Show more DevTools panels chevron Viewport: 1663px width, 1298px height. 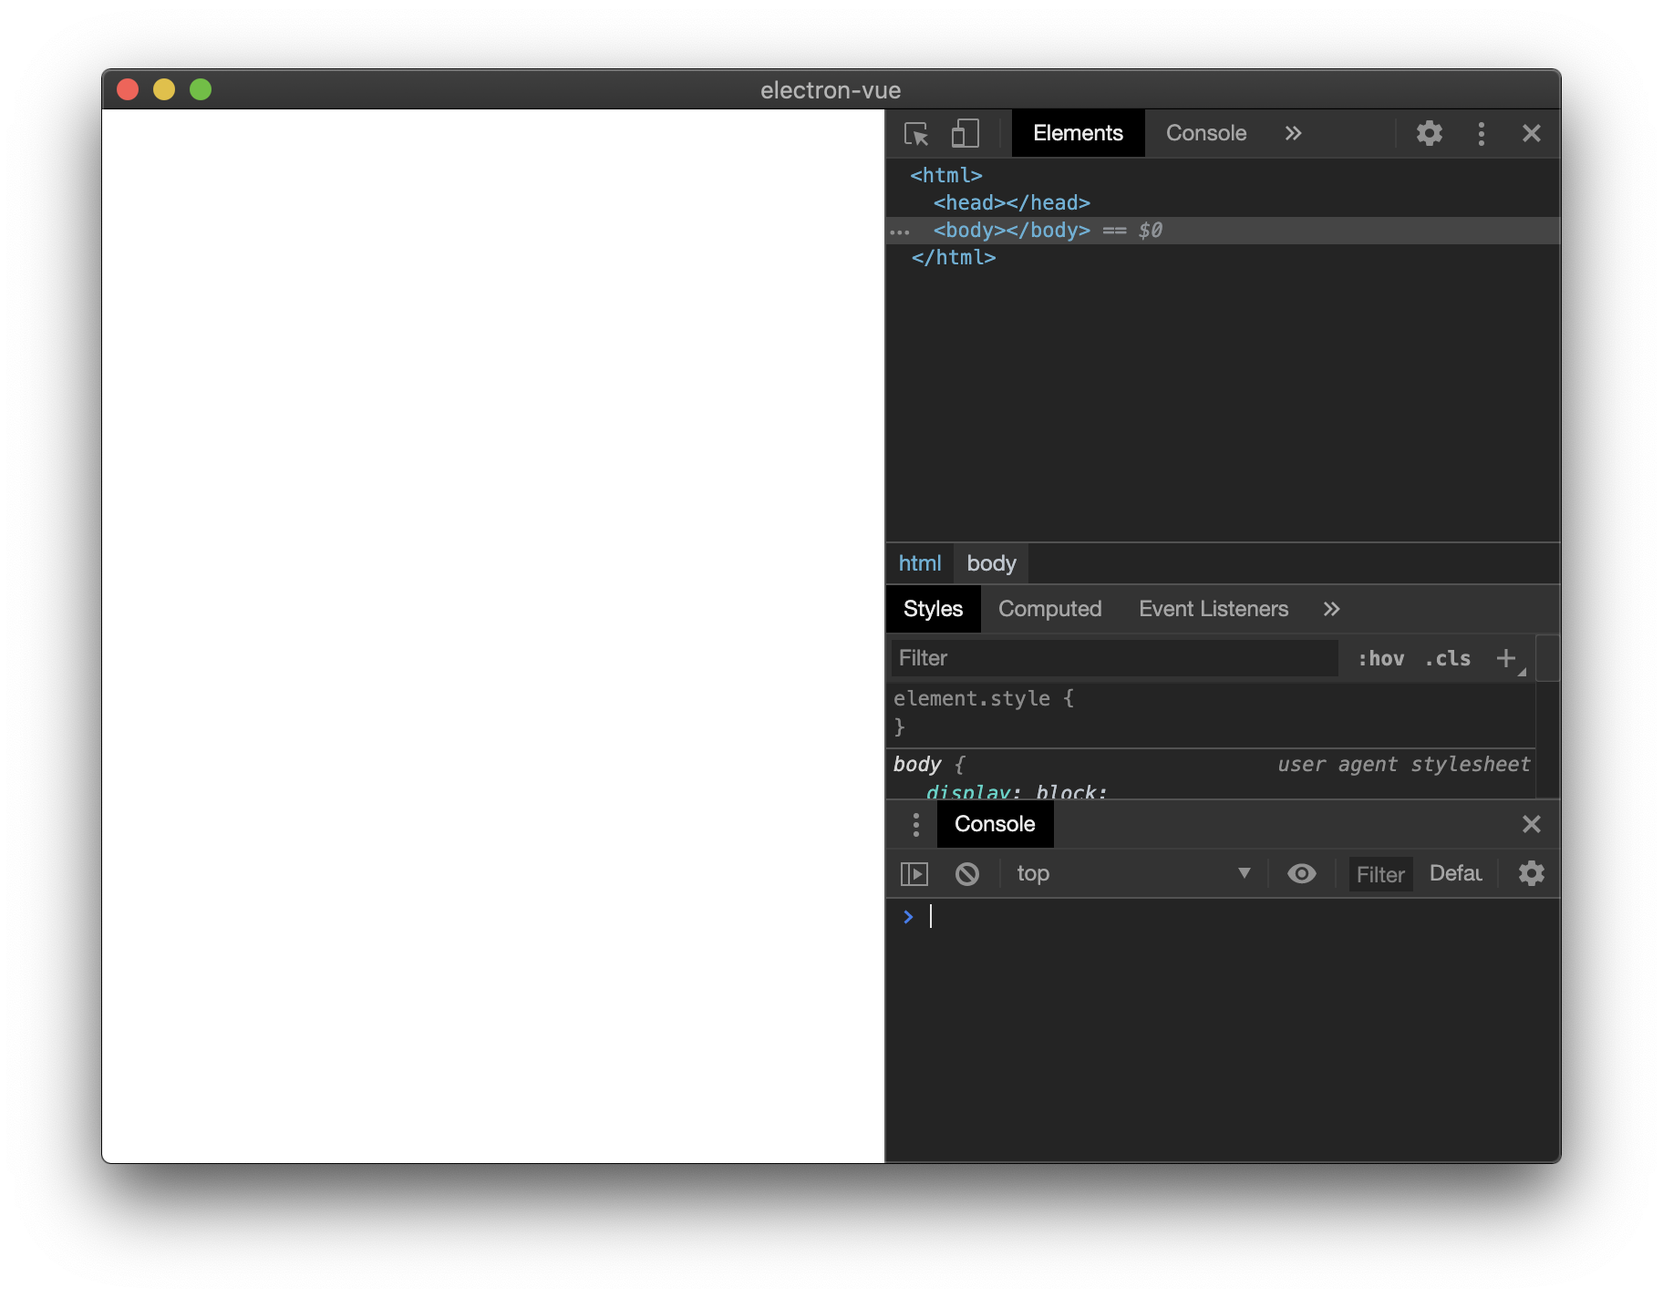(1293, 133)
